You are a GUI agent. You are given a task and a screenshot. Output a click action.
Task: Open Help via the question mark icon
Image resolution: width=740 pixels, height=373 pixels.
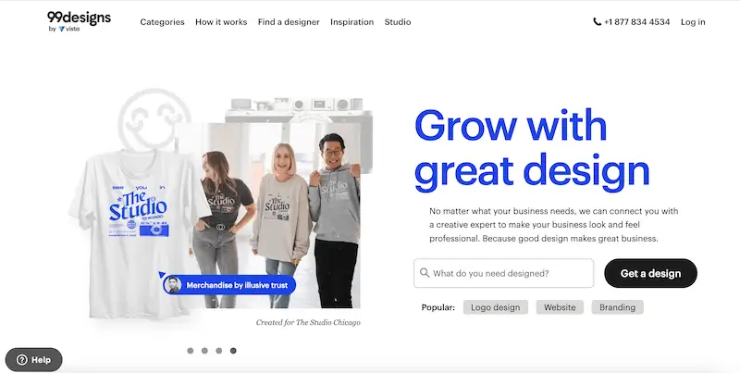coord(22,359)
